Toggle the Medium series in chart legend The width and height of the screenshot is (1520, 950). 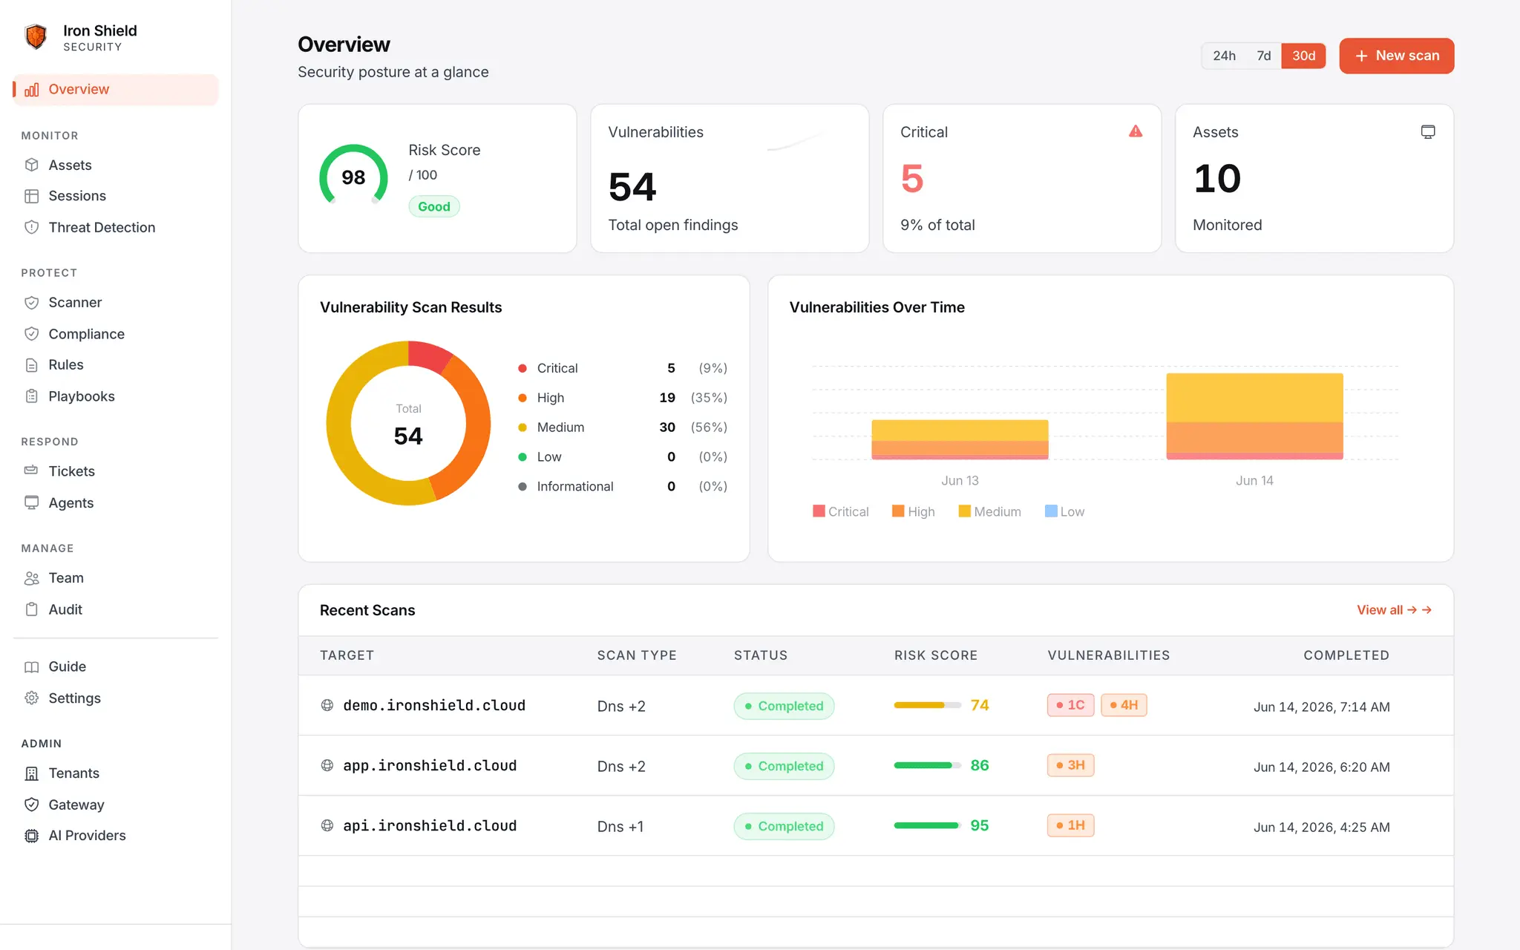989,511
